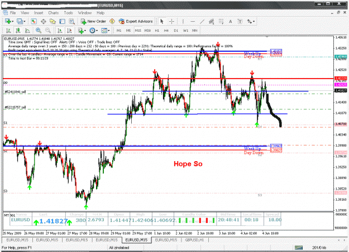The height and width of the screenshot is (252, 349).
Task: Select the D1 timeframe
Action: point(176,31)
